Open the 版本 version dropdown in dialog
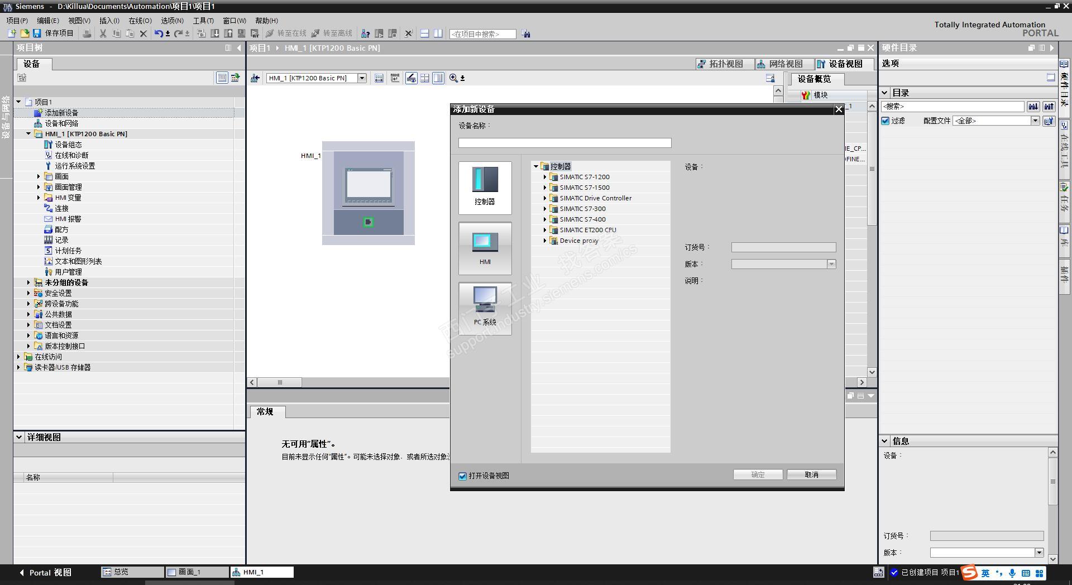1072x585 pixels. click(x=831, y=264)
